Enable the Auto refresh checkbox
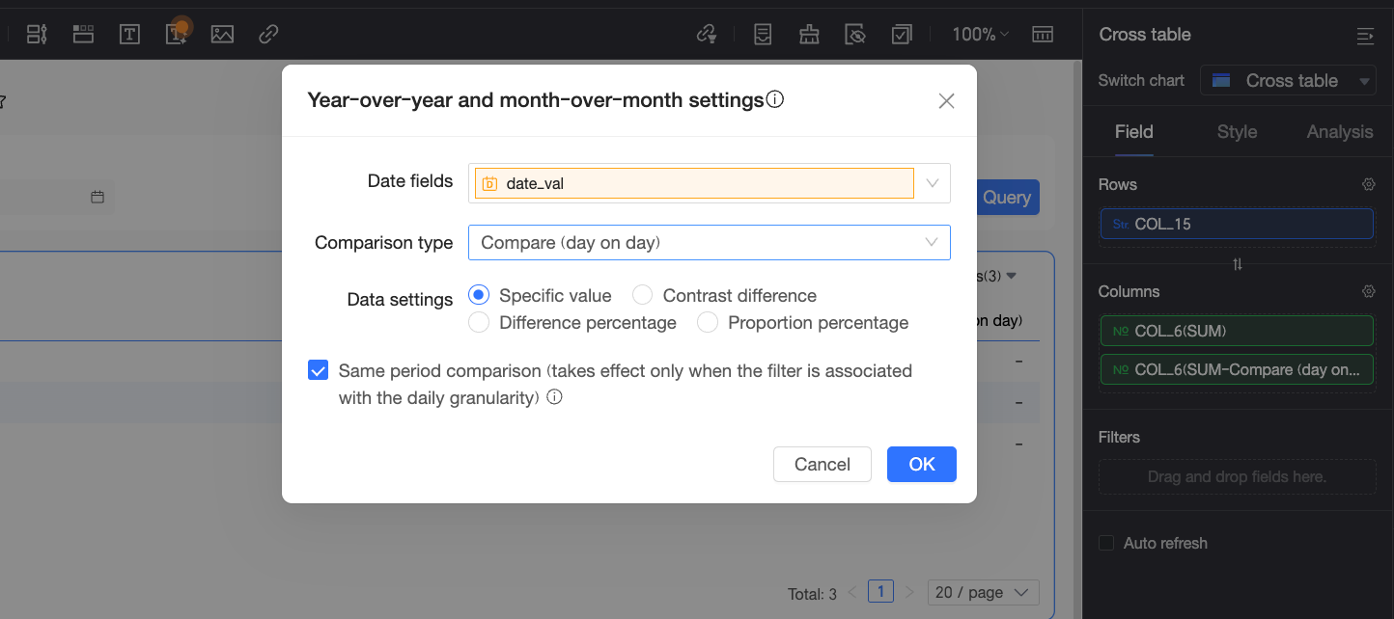The width and height of the screenshot is (1394, 619). pos(1106,543)
